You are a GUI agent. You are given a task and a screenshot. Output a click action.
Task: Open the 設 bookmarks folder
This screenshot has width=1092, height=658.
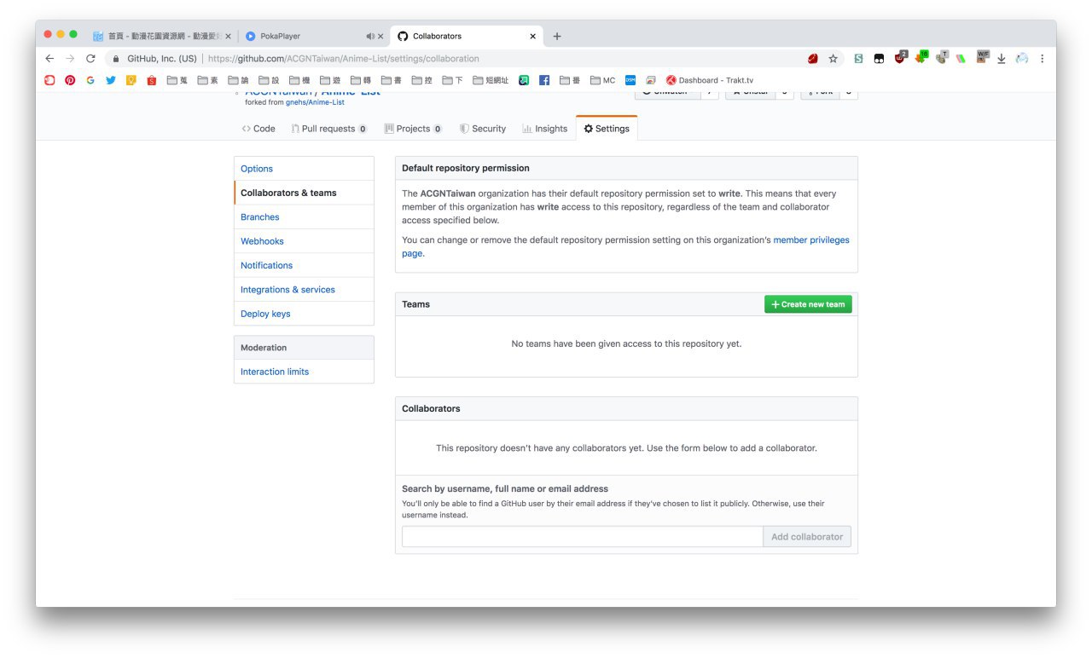click(269, 80)
